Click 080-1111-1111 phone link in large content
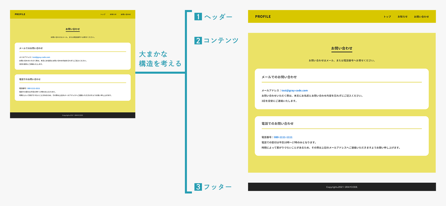446x206 pixels. tap(283, 137)
